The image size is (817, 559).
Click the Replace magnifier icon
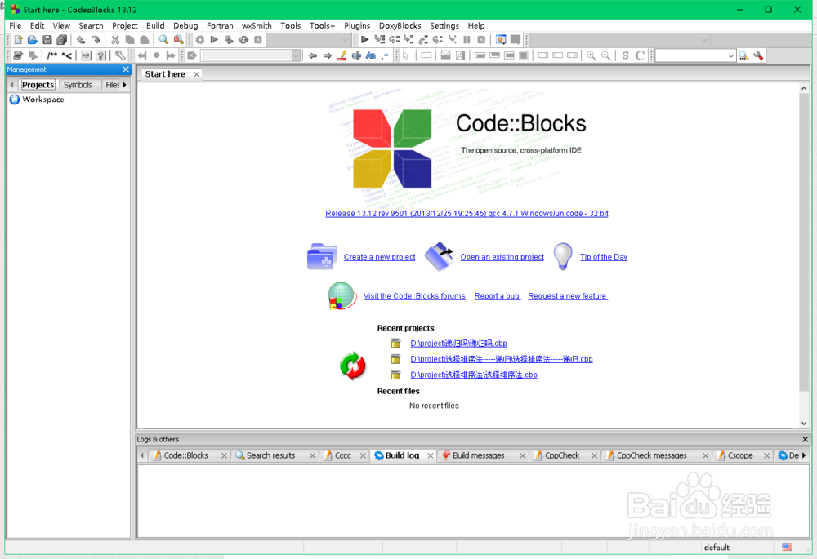(178, 39)
